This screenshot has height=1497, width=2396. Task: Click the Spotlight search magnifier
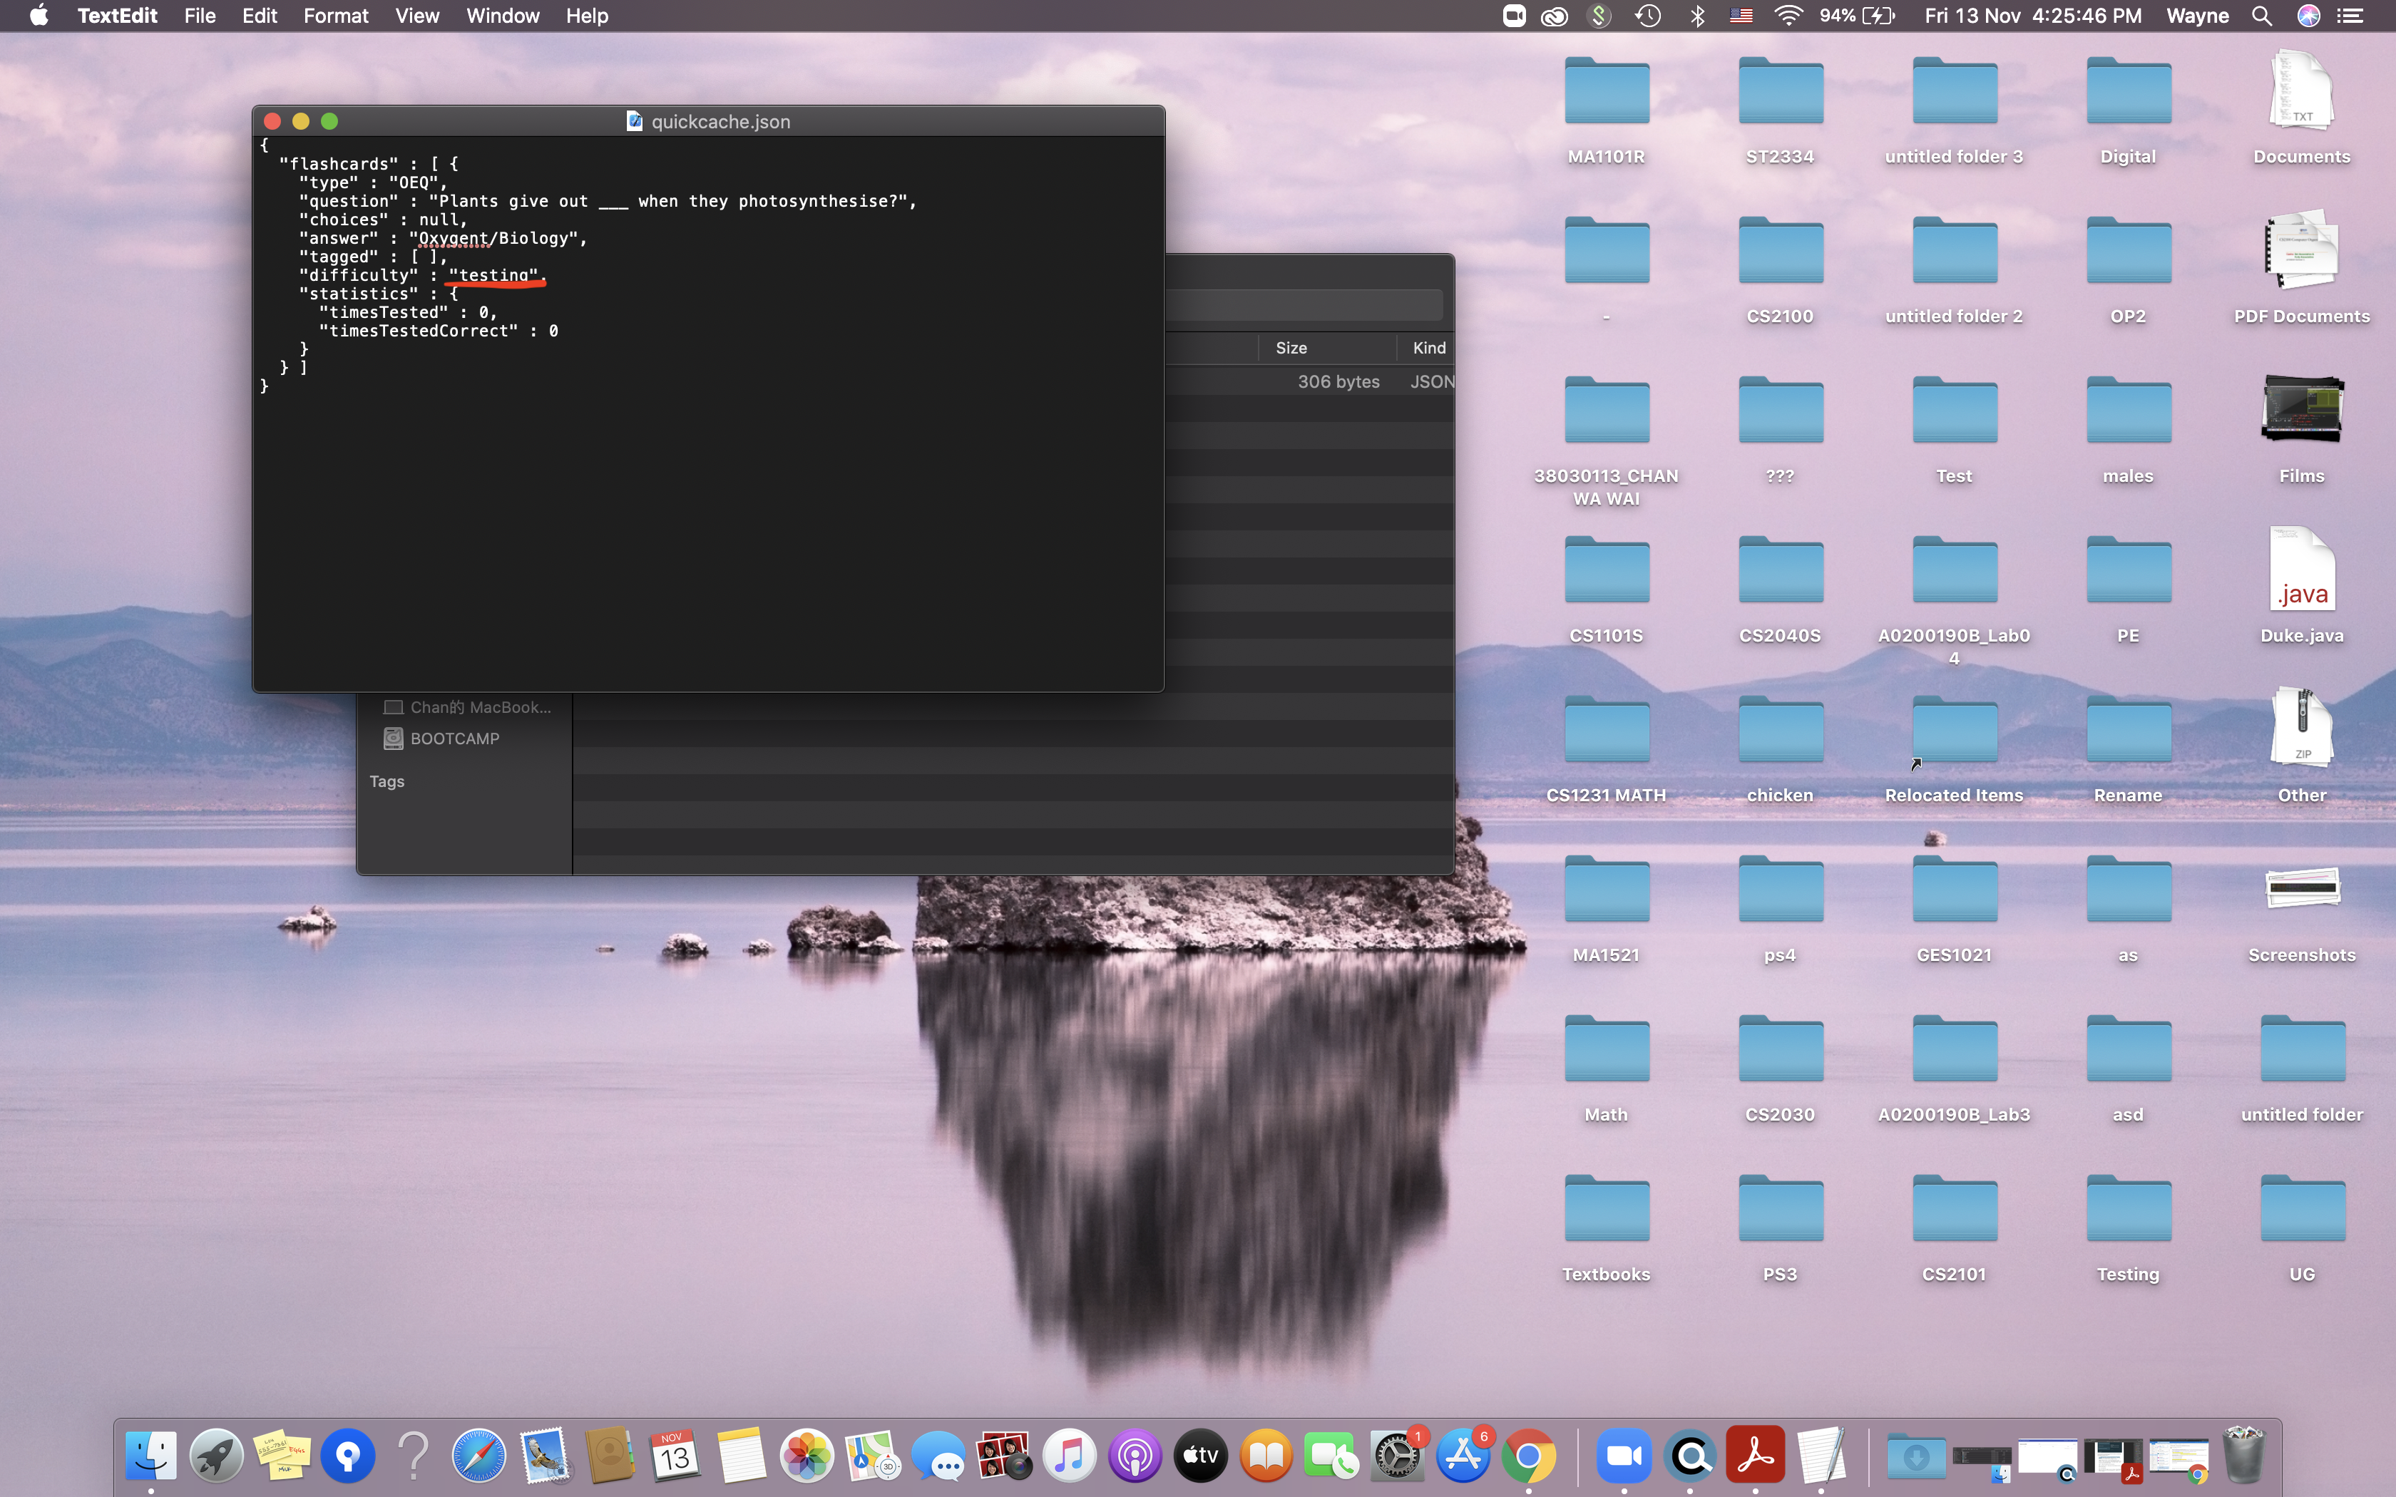tap(2261, 16)
